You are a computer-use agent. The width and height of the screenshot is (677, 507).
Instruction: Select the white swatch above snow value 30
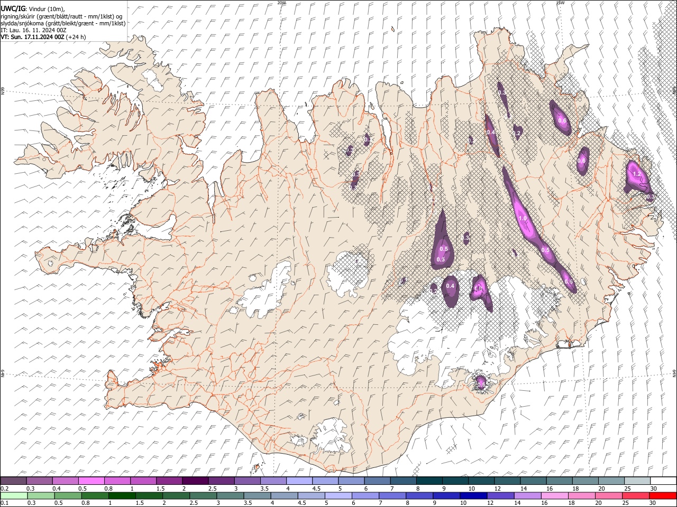tap(663, 481)
